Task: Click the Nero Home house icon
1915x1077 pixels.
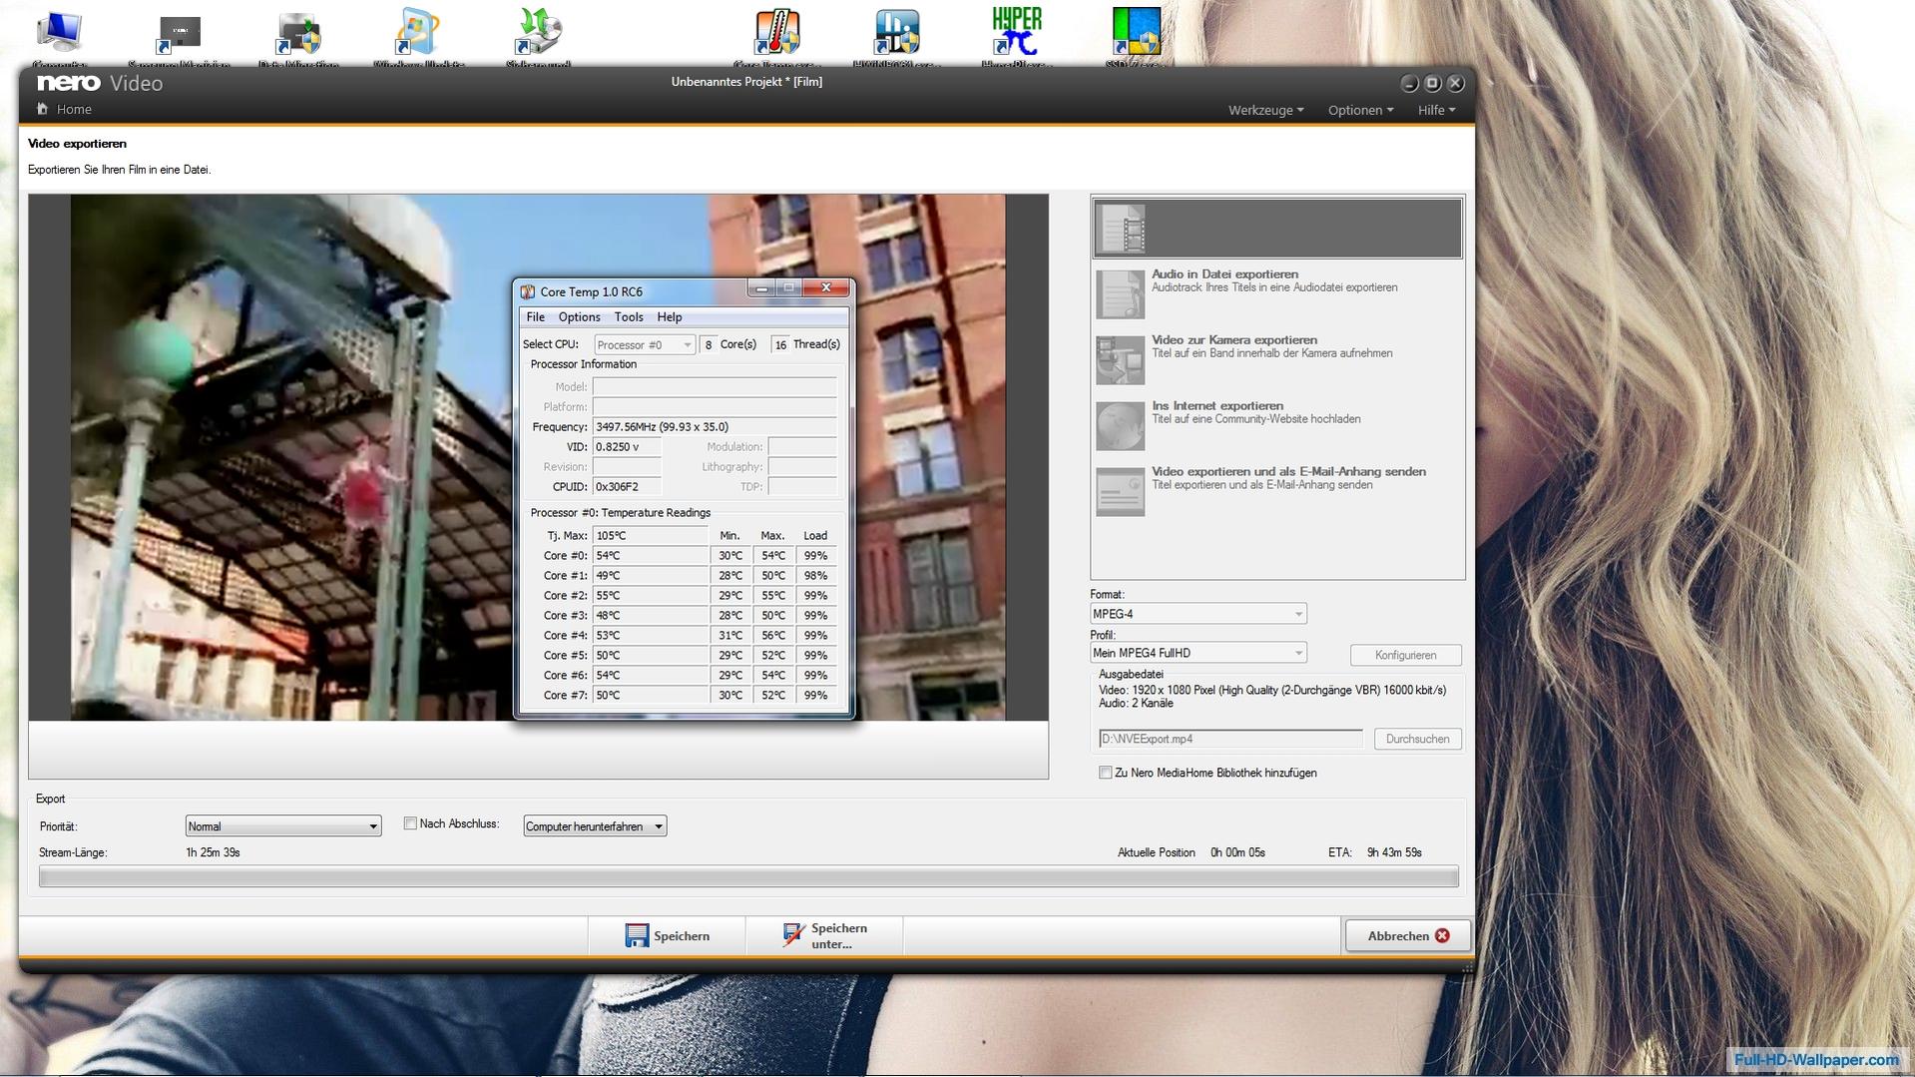Action: point(42,109)
